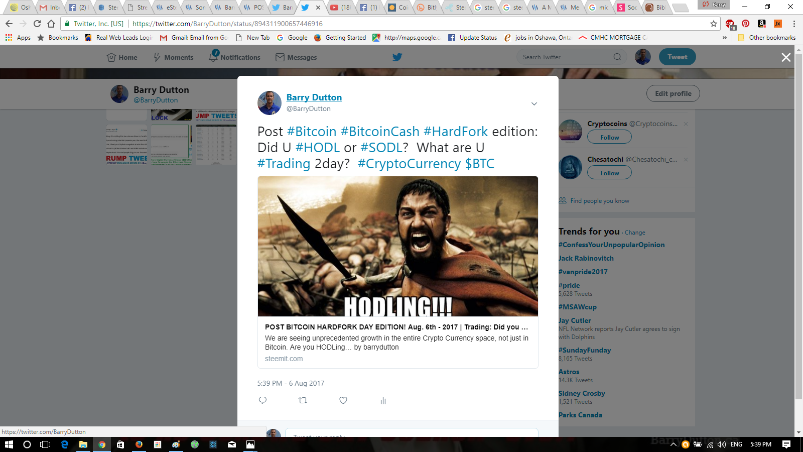
Task: Close the tweet overlay with the X
Action: [x=786, y=58]
